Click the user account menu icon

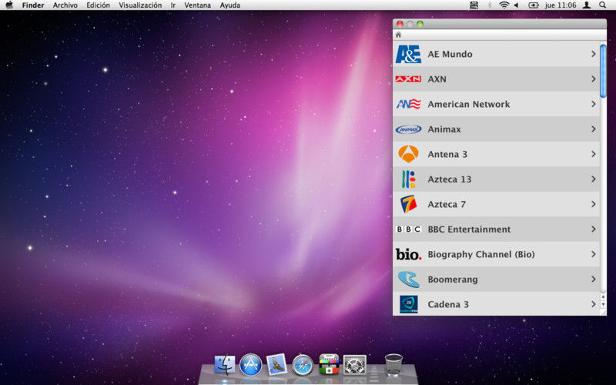coord(587,5)
